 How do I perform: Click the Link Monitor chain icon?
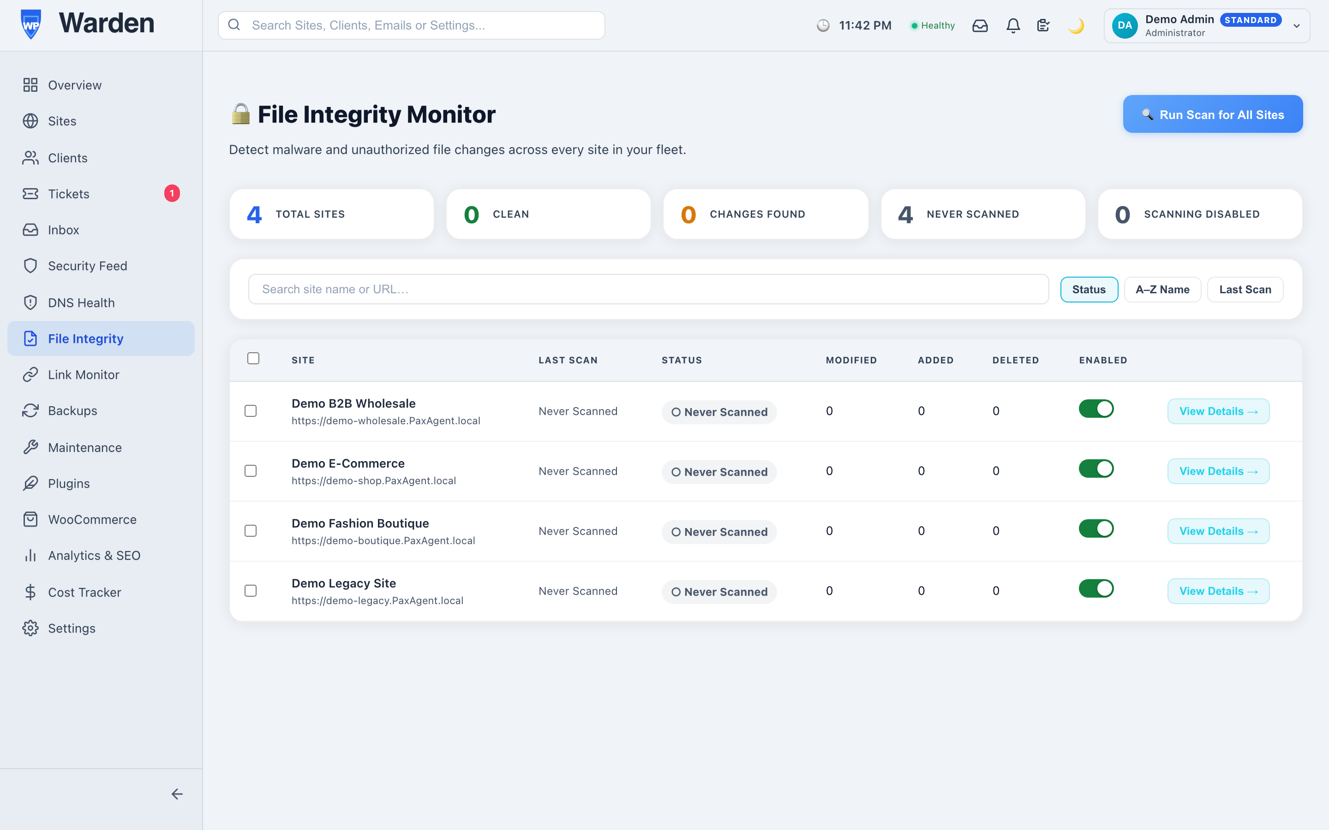(30, 374)
